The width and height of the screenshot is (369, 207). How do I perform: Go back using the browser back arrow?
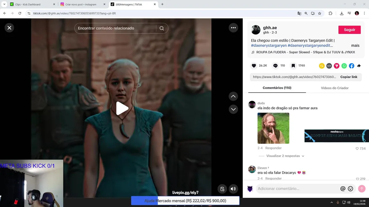[x=5, y=13]
